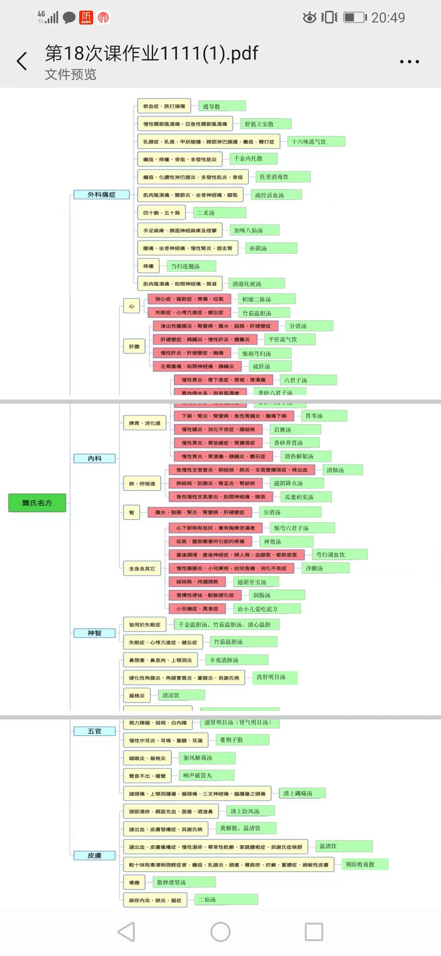Select the yellow 腎 sub-branch node
The height and width of the screenshot is (956, 441).
point(131,512)
